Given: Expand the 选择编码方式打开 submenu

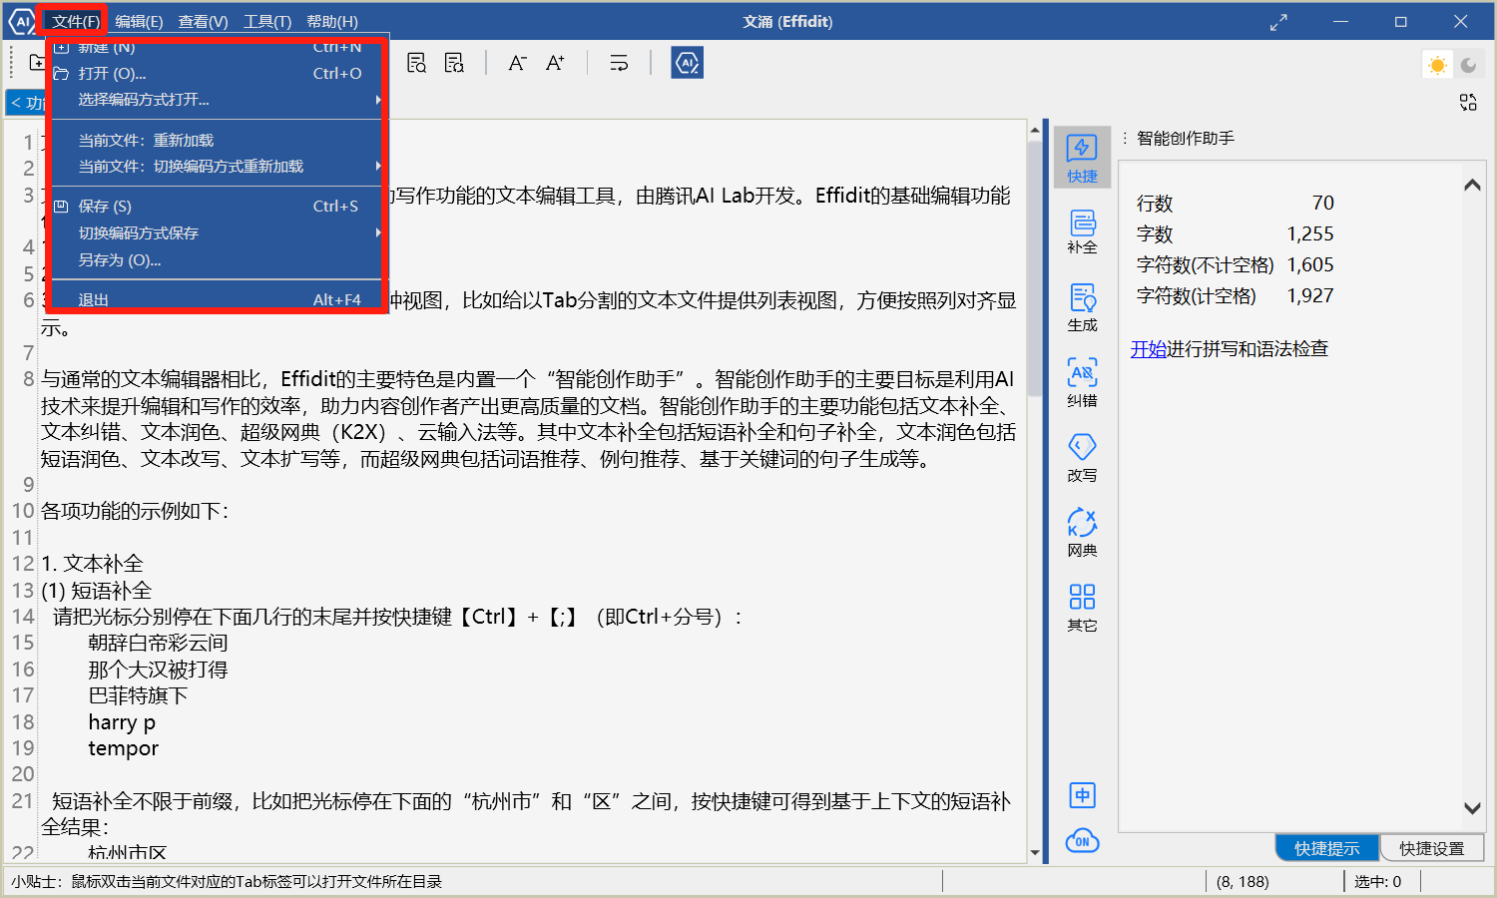Looking at the screenshot, I should tap(216, 100).
